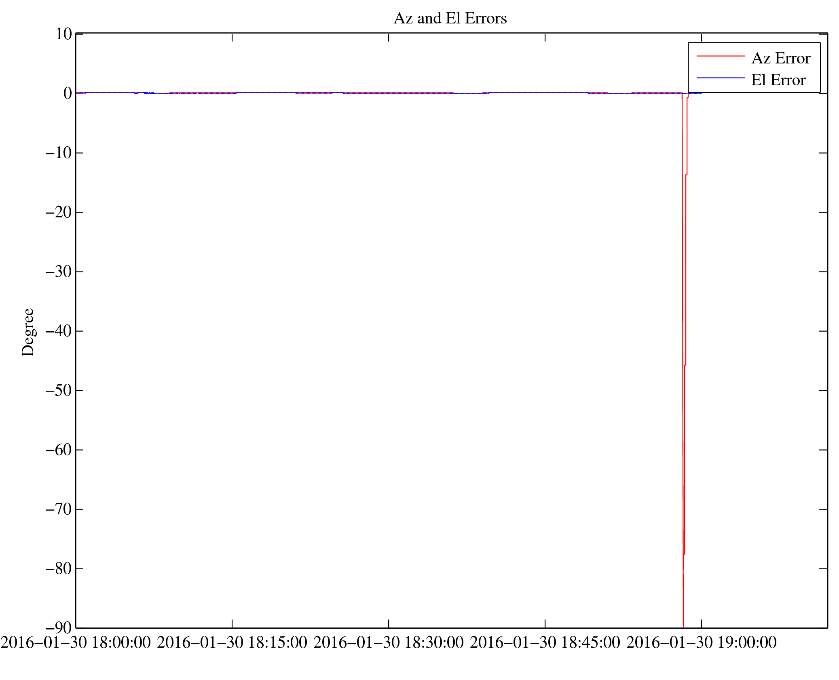The width and height of the screenshot is (839, 680).
Task: Select the blue El Error legend line sample
Action: (720, 78)
